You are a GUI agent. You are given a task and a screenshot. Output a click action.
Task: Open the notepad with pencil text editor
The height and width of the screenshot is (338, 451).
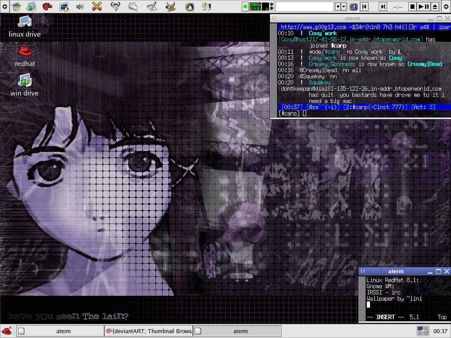click(152, 6)
